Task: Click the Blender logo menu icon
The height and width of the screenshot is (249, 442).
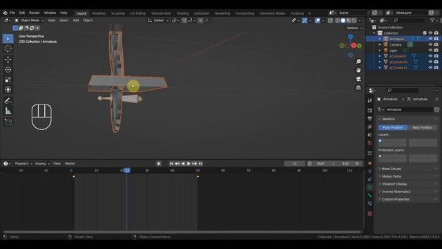Action: (x=5, y=12)
